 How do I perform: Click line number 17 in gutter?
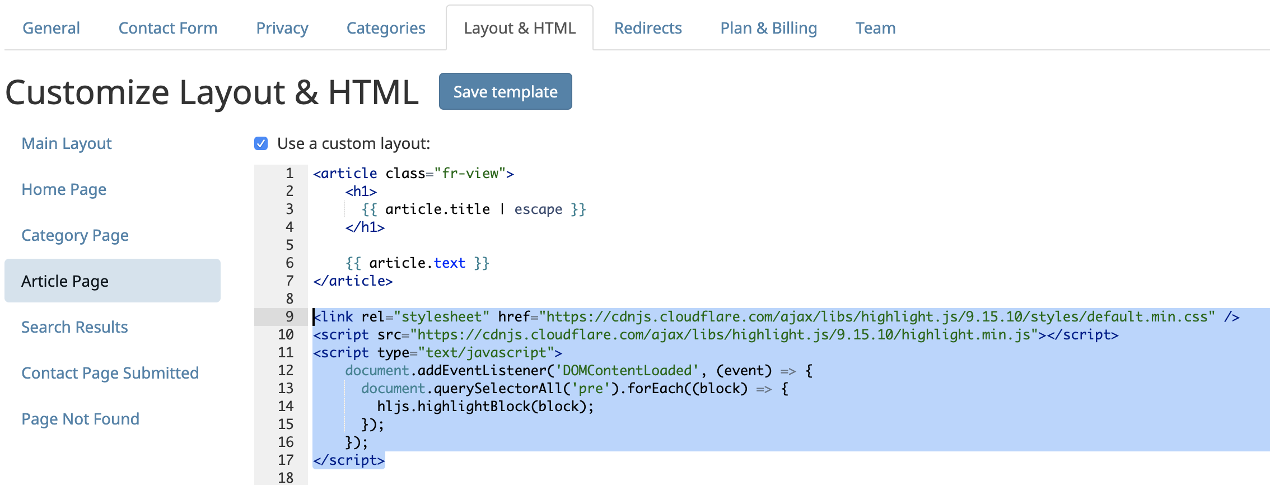click(286, 460)
